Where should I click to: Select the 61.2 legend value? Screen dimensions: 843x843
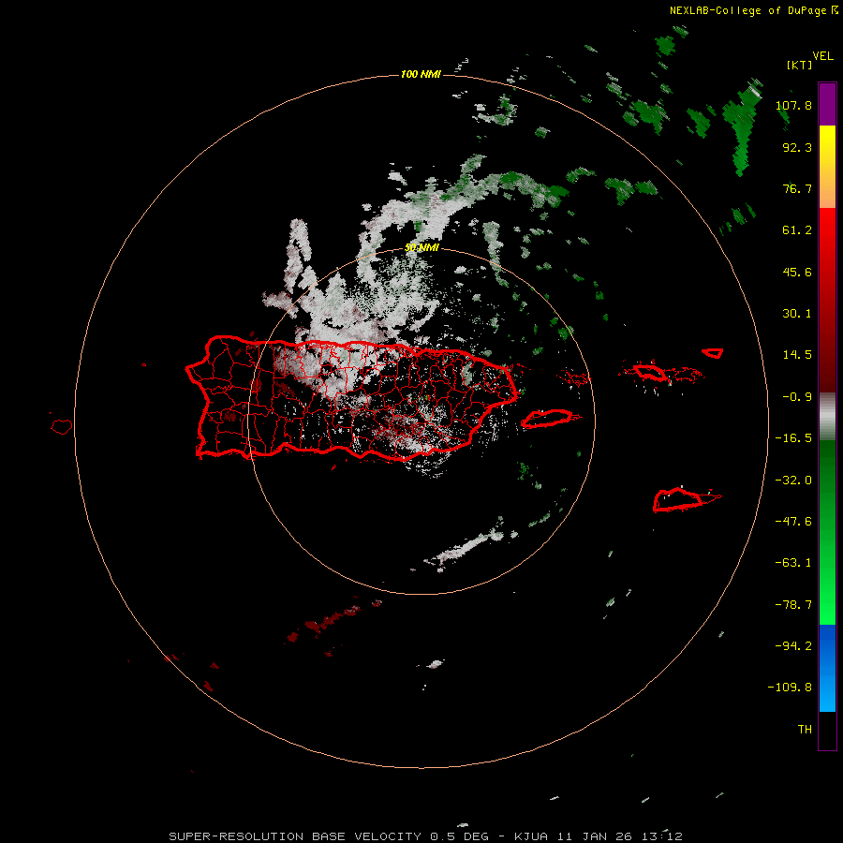797,230
